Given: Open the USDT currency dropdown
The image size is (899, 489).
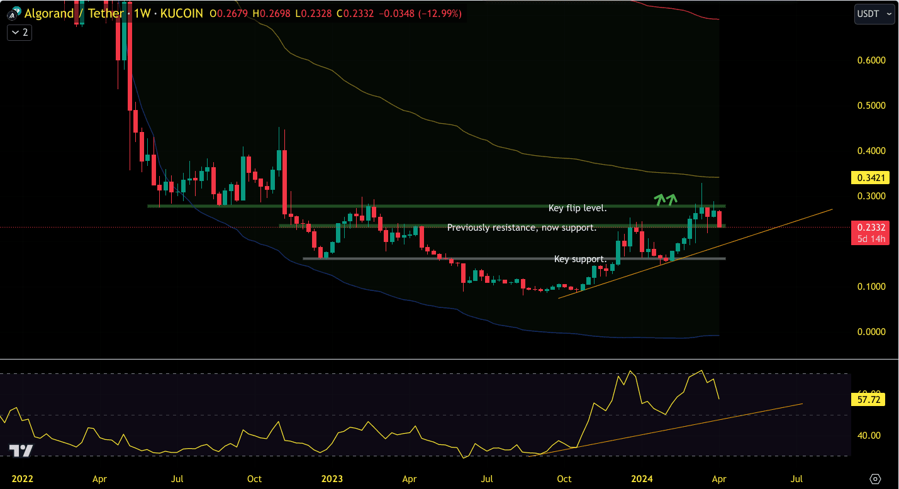Looking at the screenshot, I should point(874,14).
